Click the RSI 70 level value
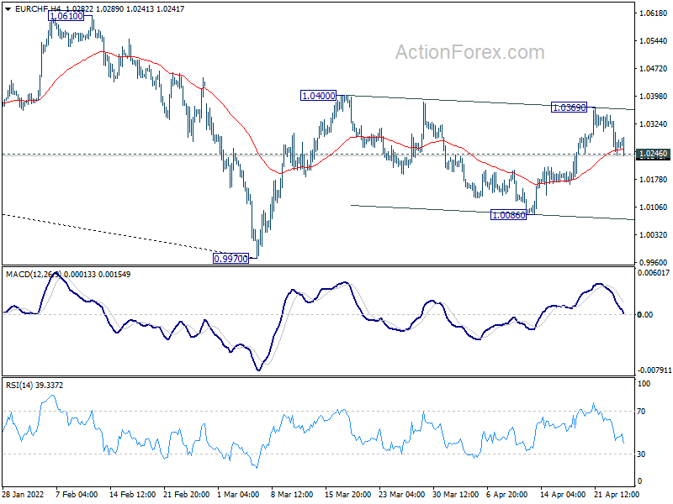673x504 pixels. pos(641,412)
